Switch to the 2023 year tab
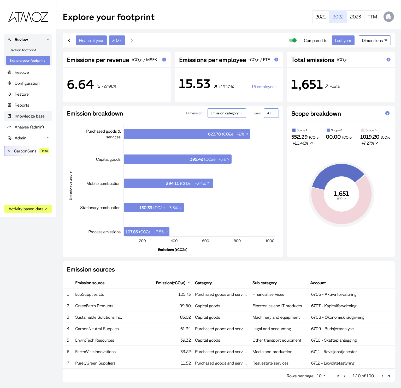This screenshot has width=401, height=388. coord(355,17)
